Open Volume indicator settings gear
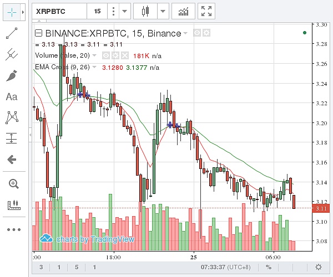 click(x=115, y=55)
